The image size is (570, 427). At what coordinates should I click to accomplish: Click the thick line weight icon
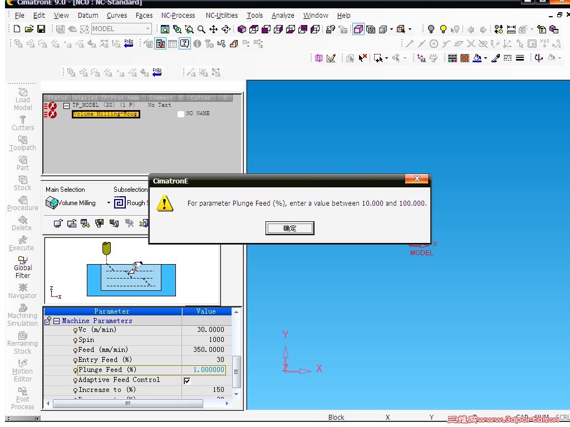pos(520,58)
